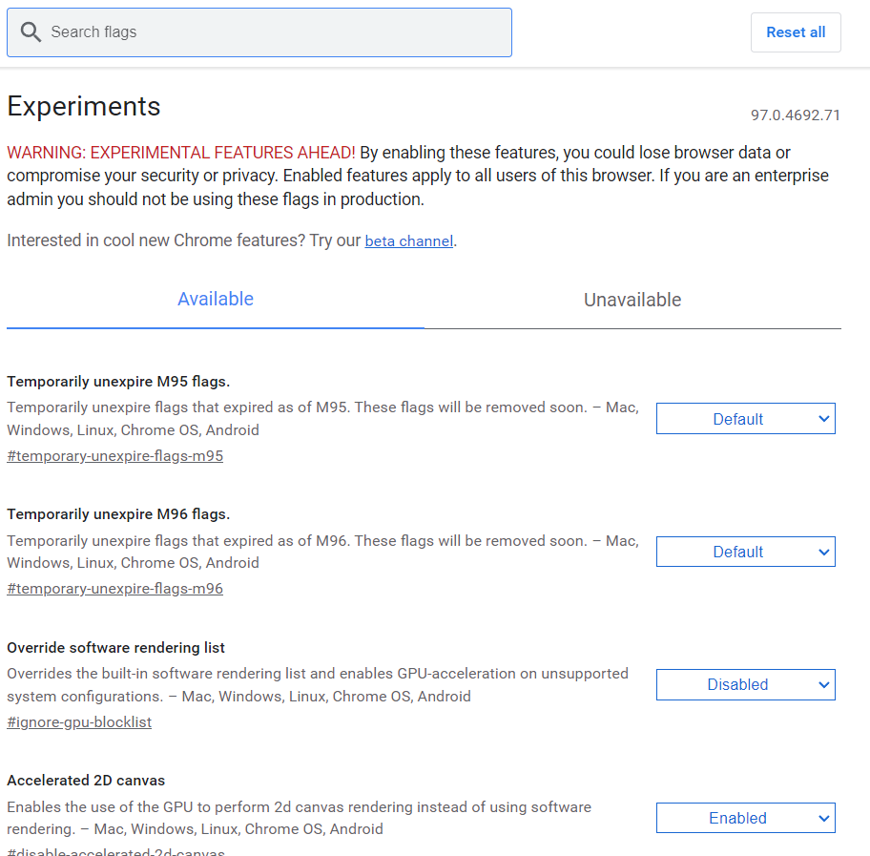Switch to the Unavailable tab

[632, 300]
